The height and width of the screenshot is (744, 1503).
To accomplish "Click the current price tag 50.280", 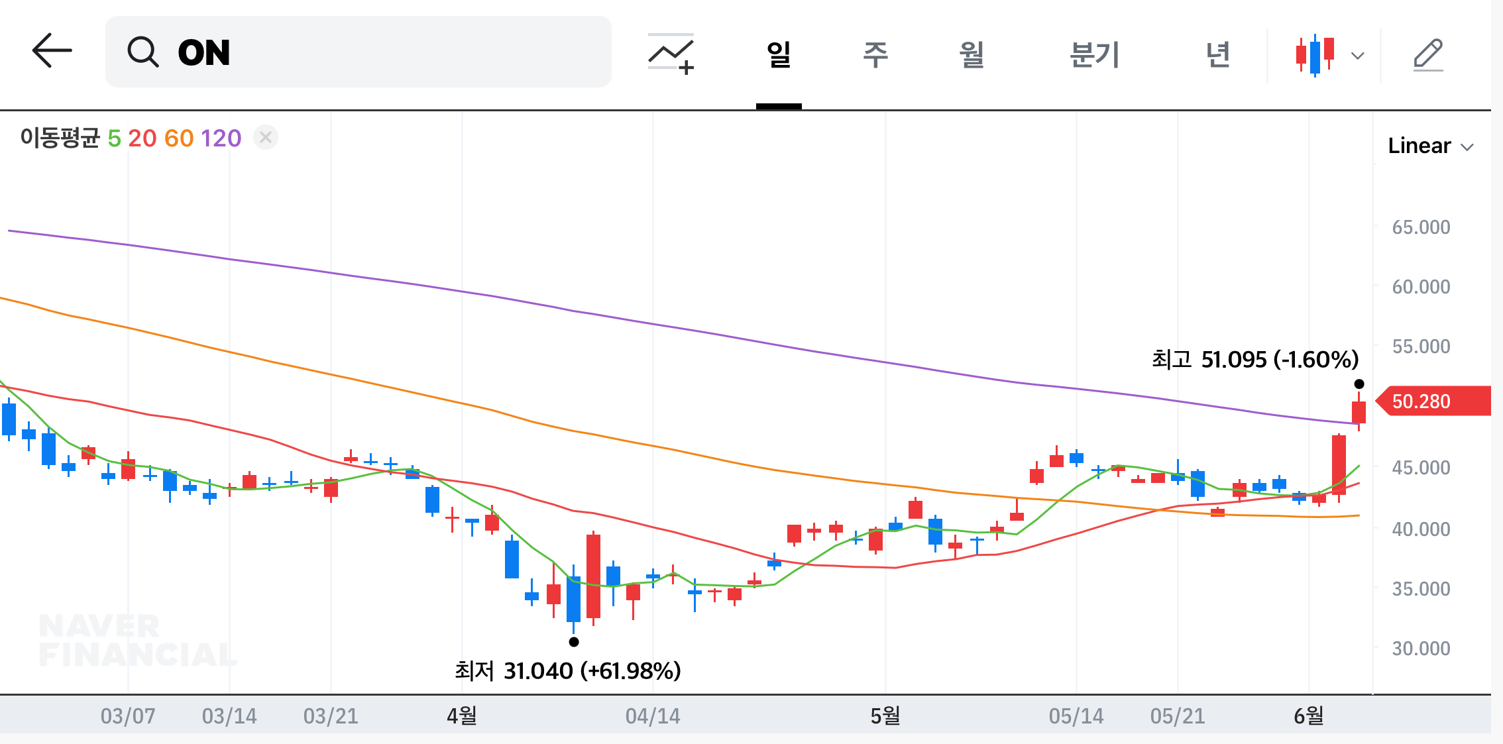I will [1433, 401].
